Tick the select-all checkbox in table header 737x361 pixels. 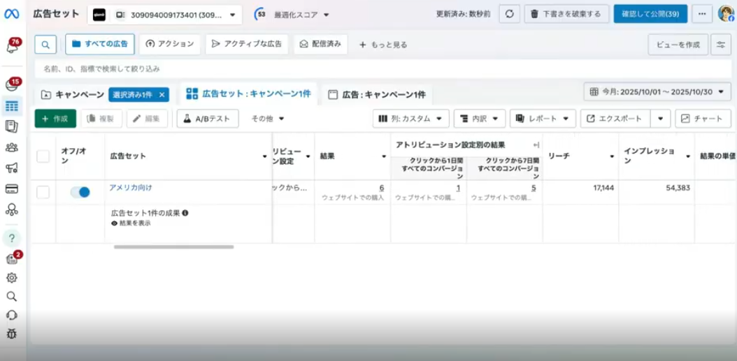click(43, 156)
